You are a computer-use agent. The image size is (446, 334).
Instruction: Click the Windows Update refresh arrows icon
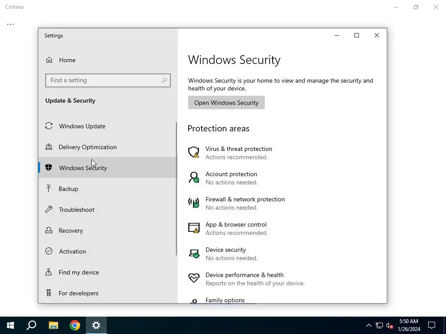click(x=49, y=126)
